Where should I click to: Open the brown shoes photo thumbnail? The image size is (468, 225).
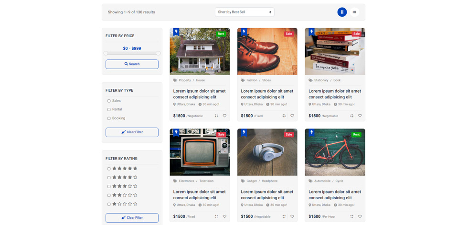(x=267, y=51)
